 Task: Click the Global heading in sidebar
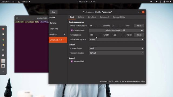(x=52, y=18)
